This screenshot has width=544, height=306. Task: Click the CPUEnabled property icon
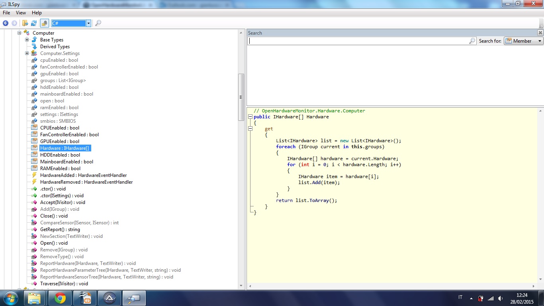pyautogui.click(x=34, y=128)
